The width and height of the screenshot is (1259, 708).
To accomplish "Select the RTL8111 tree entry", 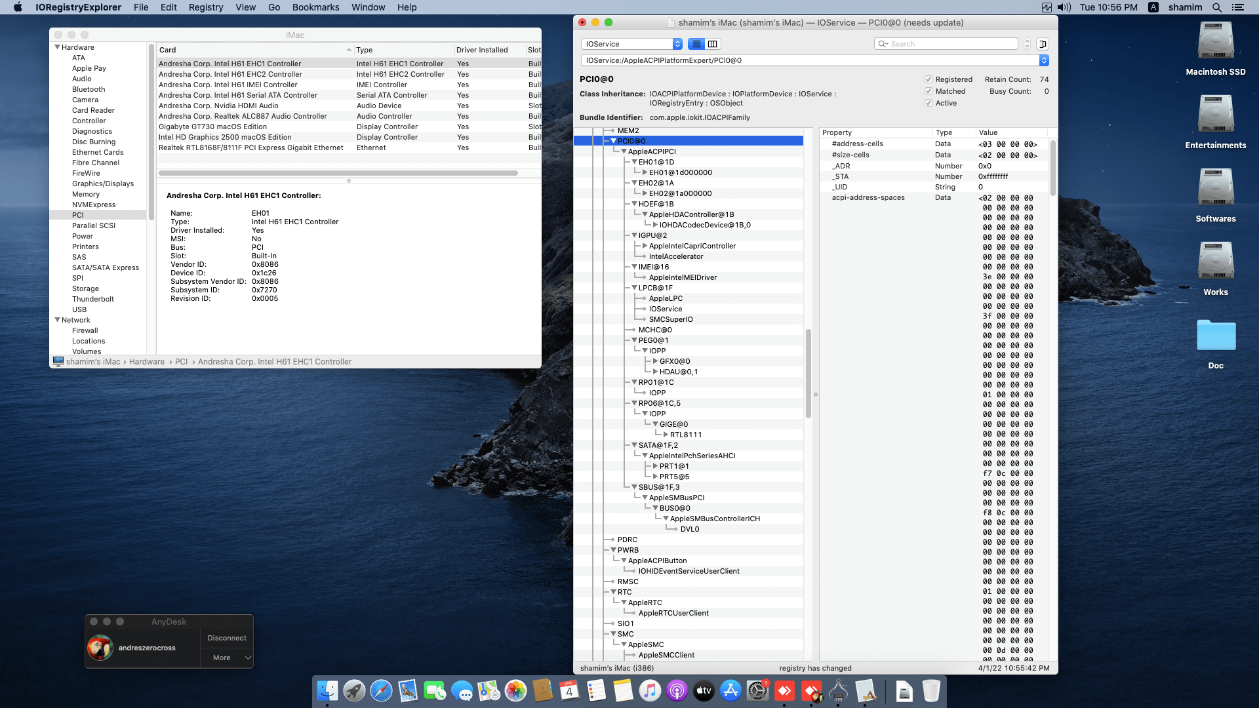I will (686, 435).
